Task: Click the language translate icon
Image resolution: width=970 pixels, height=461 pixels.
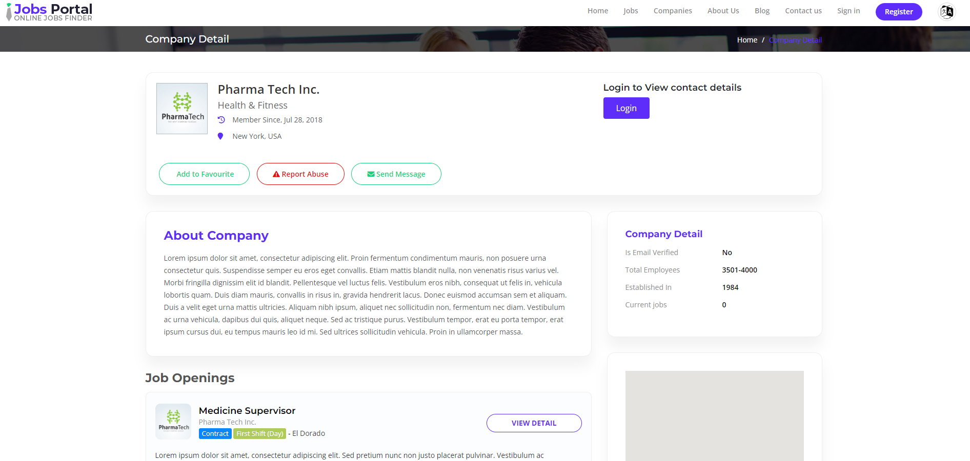Action: 946,11
